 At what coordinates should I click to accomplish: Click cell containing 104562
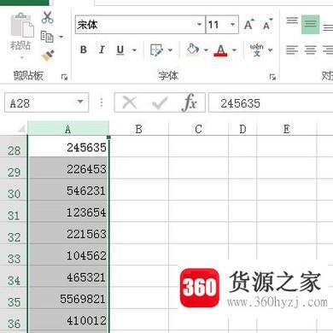68,255
